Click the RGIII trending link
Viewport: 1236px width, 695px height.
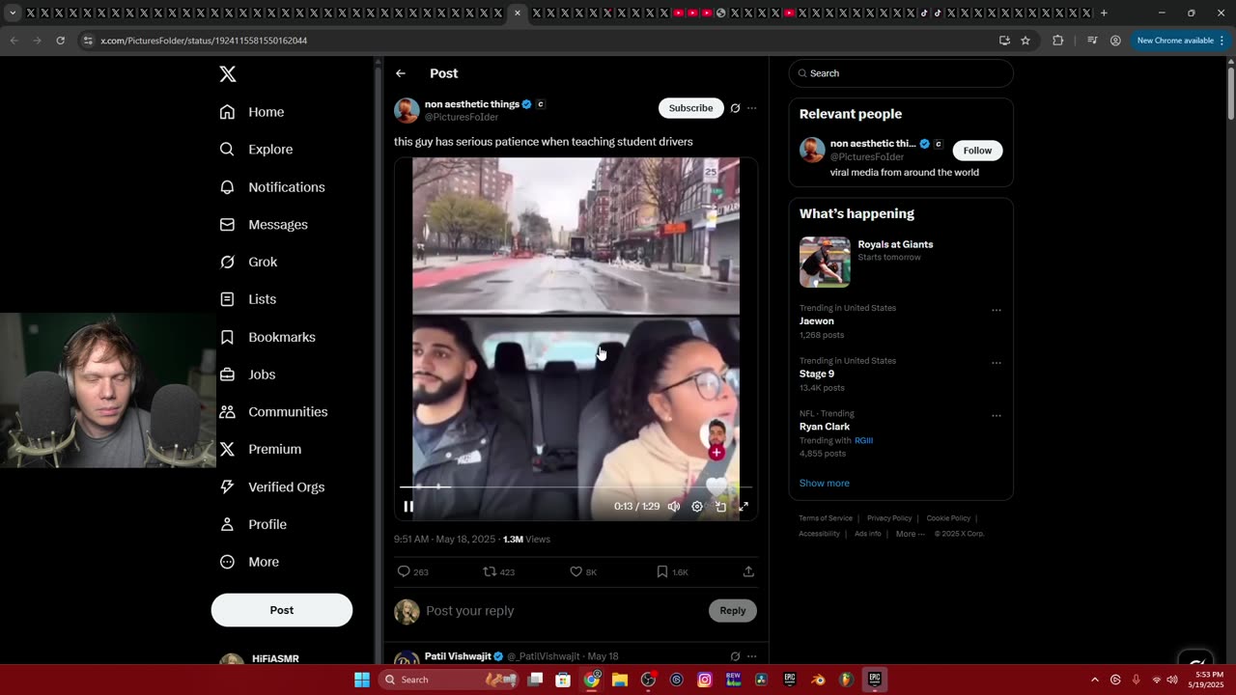point(863,440)
